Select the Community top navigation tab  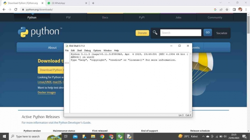click(215, 17)
